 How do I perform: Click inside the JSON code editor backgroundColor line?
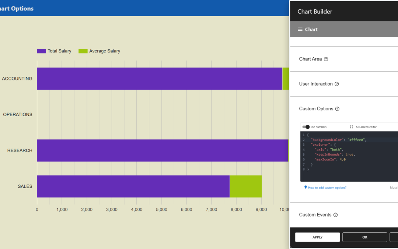click(339, 140)
